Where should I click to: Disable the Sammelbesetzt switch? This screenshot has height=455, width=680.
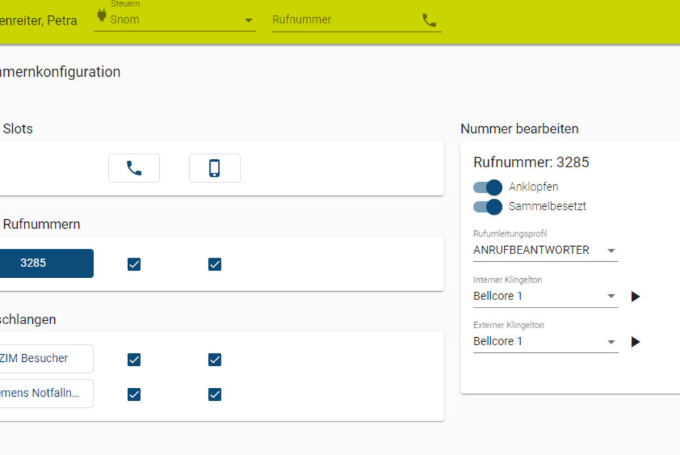point(487,207)
